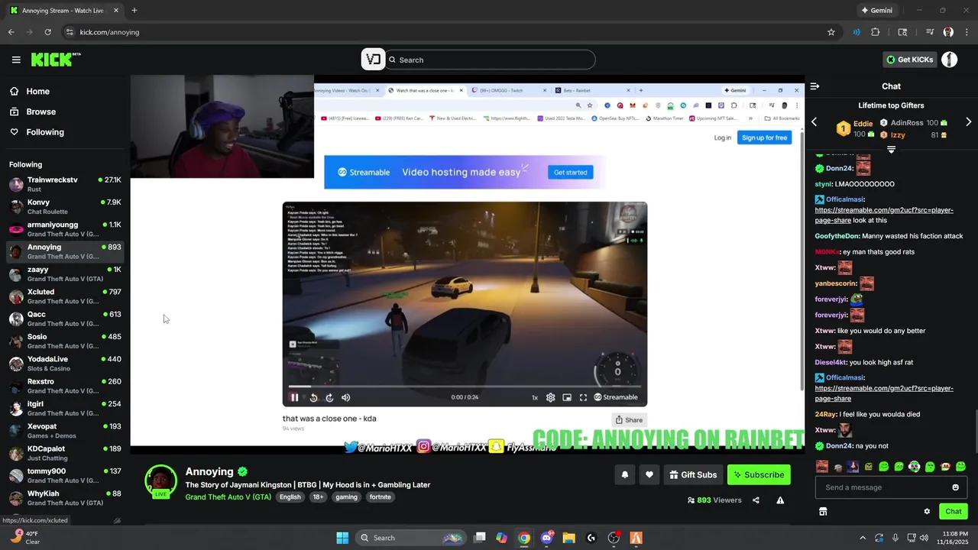Click the heart follow button

(649, 474)
